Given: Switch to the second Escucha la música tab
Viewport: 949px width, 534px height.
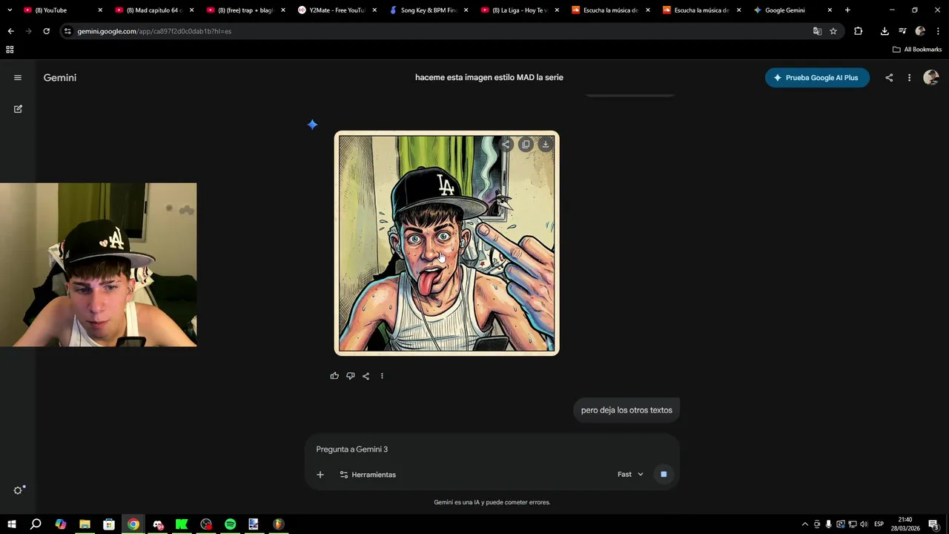Looking at the screenshot, I should (702, 10).
